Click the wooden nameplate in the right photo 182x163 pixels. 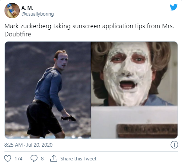coord(147,131)
